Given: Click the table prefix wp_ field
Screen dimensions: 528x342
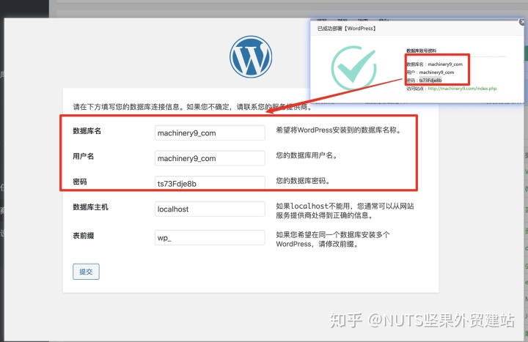Looking at the screenshot, I should click(210, 237).
